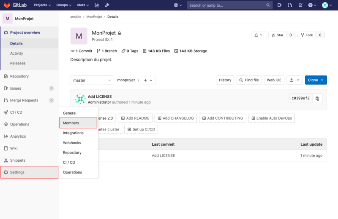Screen dimensions: 338x219
Task: Click the GitLab fox logo
Action: pos(7,5)
